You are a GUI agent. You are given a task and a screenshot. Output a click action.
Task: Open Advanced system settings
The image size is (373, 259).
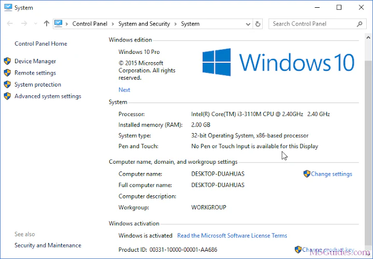48,96
